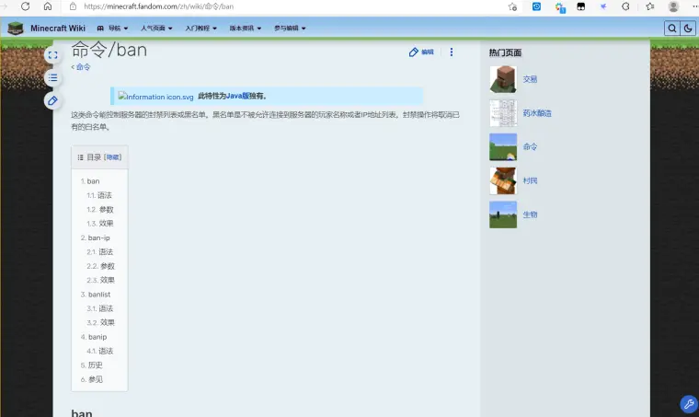Click the black mask extension icon

(581, 6)
